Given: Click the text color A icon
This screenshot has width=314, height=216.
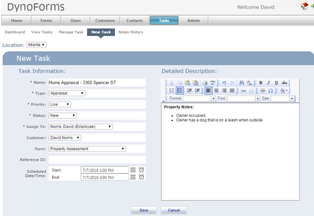Looking at the screenshot, I should pyautogui.click(x=282, y=91).
